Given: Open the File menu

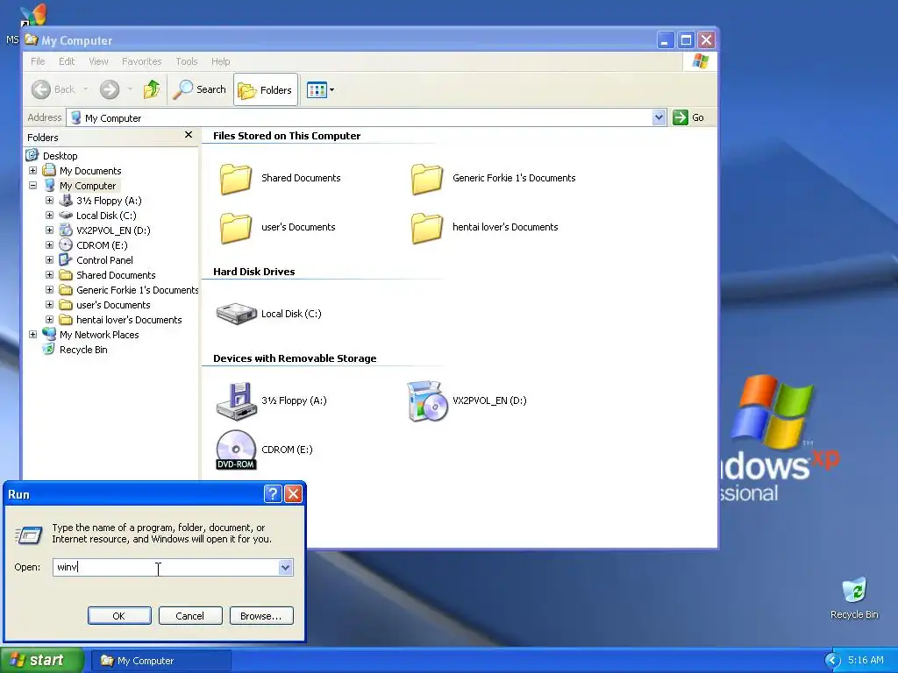Looking at the screenshot, I should [x=38, y=61].
